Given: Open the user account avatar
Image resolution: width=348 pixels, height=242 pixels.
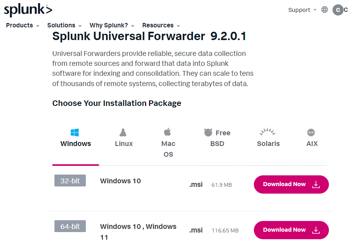Looking at the screenshot, I should coord(338,10).
